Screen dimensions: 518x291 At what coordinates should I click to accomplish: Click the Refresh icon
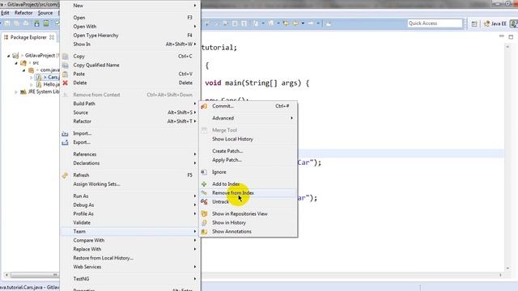tap(65, 175)
